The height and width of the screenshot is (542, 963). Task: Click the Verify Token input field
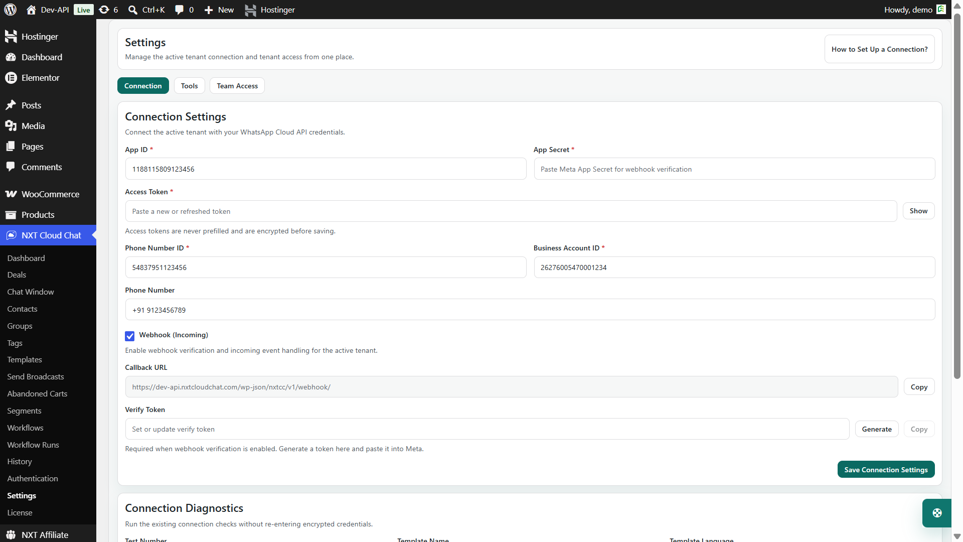[x=487, y=429]
